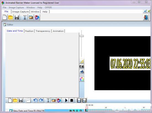Switch to the Date and Time tab
Image resolution: width=152 pixels, height=113 pixels.
(15, 31)
